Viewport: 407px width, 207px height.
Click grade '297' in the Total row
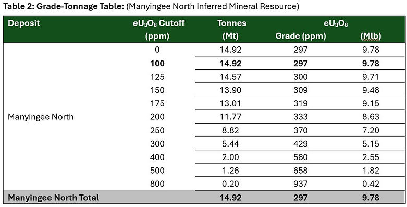pos(301,198)
